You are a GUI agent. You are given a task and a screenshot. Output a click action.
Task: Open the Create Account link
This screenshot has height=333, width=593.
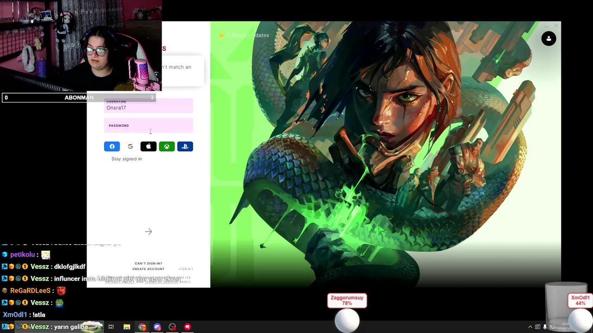[x=148, y=269]
